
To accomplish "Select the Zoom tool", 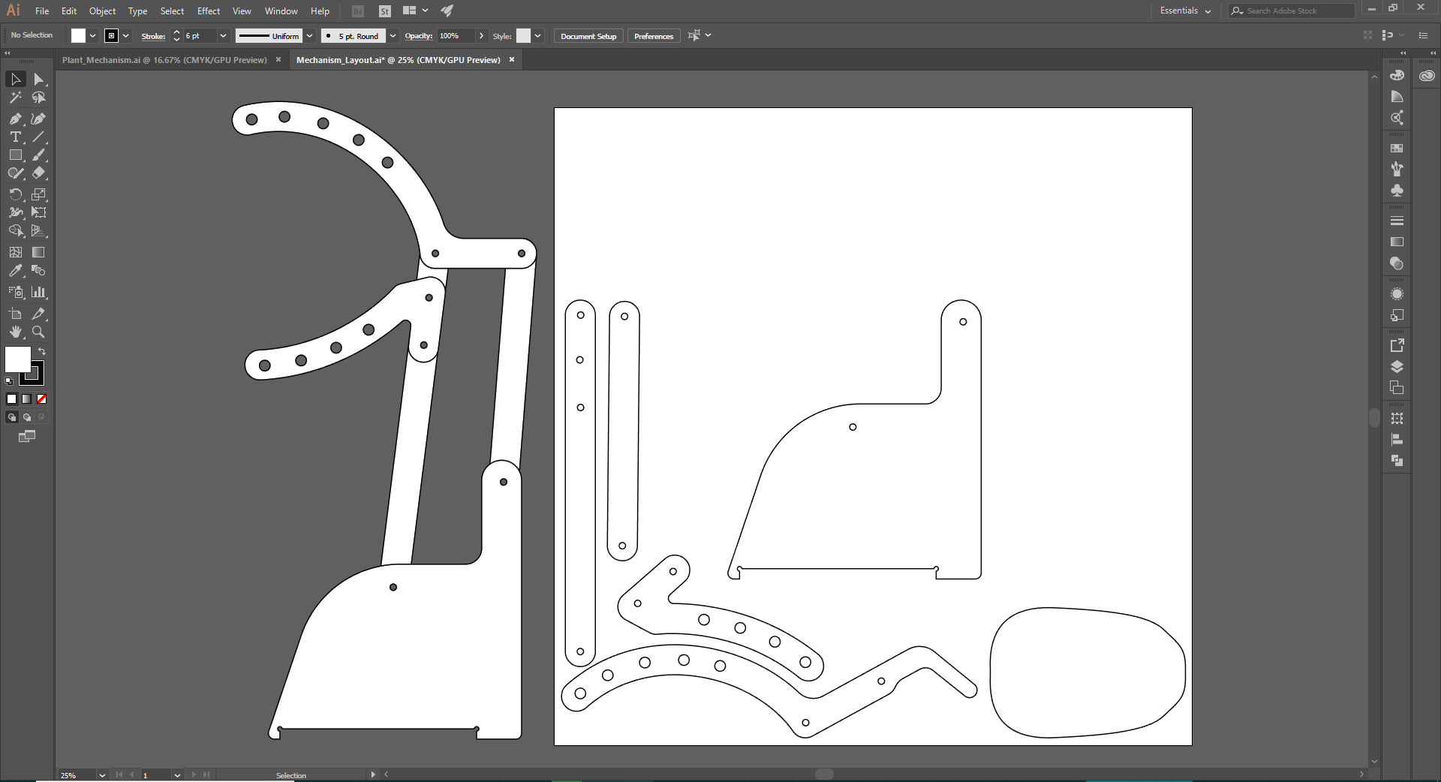I will coord(39,332).
